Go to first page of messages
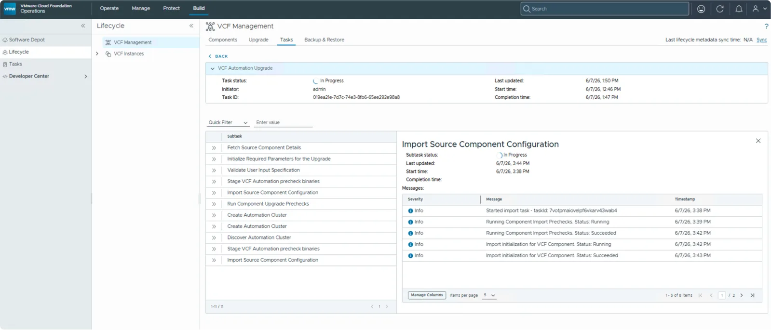Screen dimensions: 771x330 click(x=700, y=295)
